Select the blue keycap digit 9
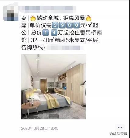 (62, 25)
